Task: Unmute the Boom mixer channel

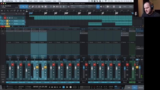Action: point(12,64)
